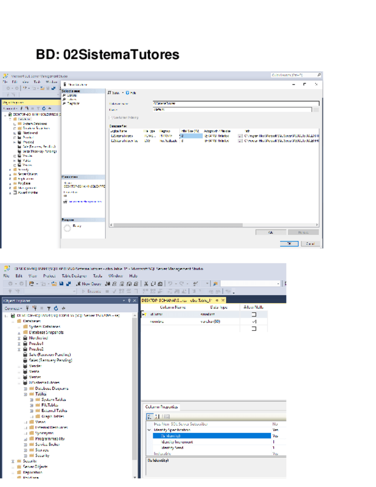Image resolution: width=376 pixels, height=487 pixels.
Task: Collapse the Identity Specification property group
Action: (x=150, y=430)
